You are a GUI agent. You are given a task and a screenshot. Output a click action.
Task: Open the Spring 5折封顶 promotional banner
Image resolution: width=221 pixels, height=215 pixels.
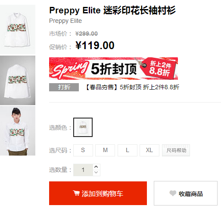(113, 69)
